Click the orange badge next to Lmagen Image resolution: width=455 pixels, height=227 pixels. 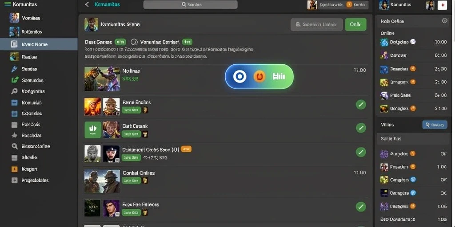pyautogui.click(x=413, y=82)
